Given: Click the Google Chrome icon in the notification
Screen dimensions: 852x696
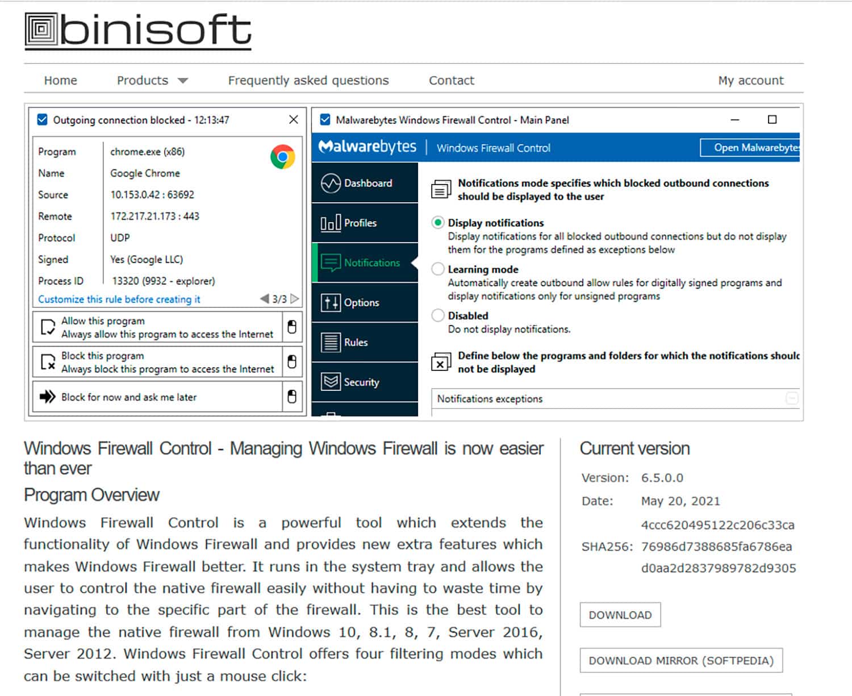Looking at the screenshot, I should [283, 157].
